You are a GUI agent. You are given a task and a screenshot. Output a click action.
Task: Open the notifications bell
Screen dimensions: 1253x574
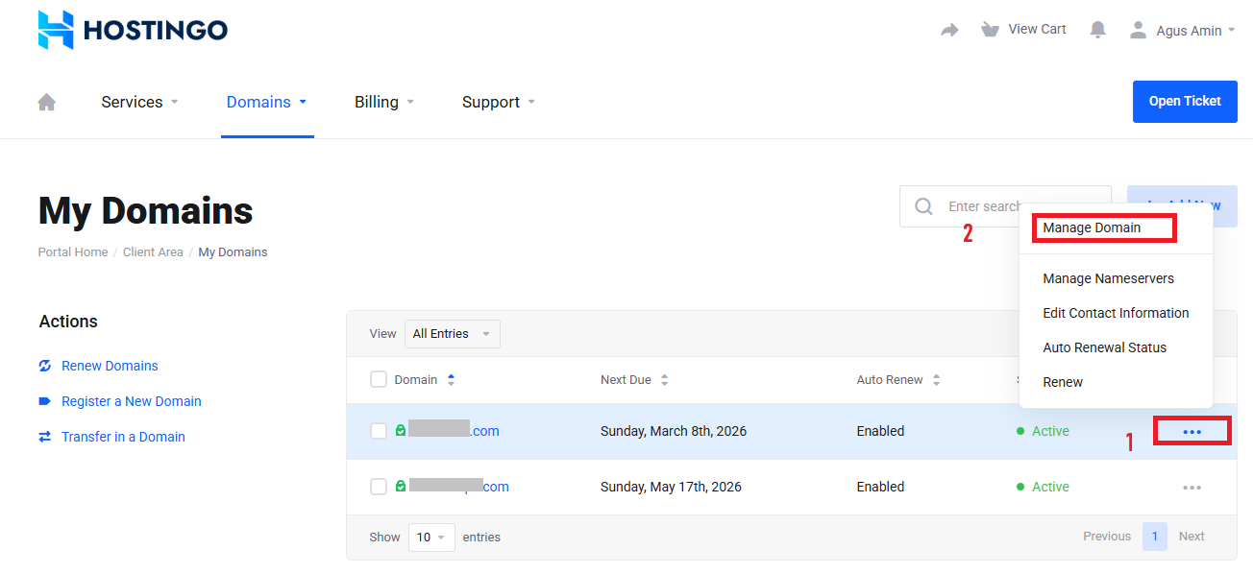click(x=1097, y=30)
